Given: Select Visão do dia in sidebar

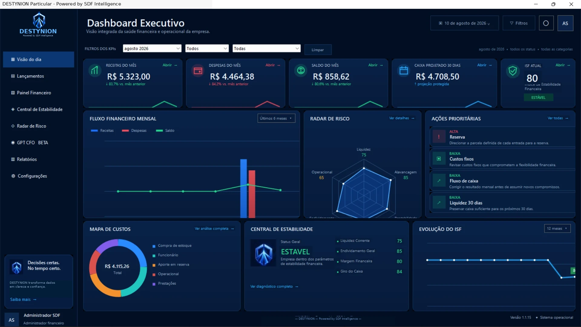Looking at the screenshot, I should tap(38, 59).
